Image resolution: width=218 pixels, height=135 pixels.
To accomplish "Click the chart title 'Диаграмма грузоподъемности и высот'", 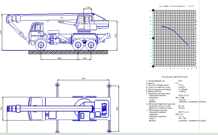I will pyautogui.click(x=176, y=6).
